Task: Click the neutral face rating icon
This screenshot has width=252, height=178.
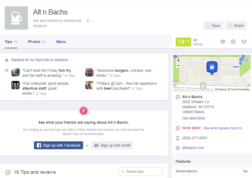Action: tap(233, 42)
